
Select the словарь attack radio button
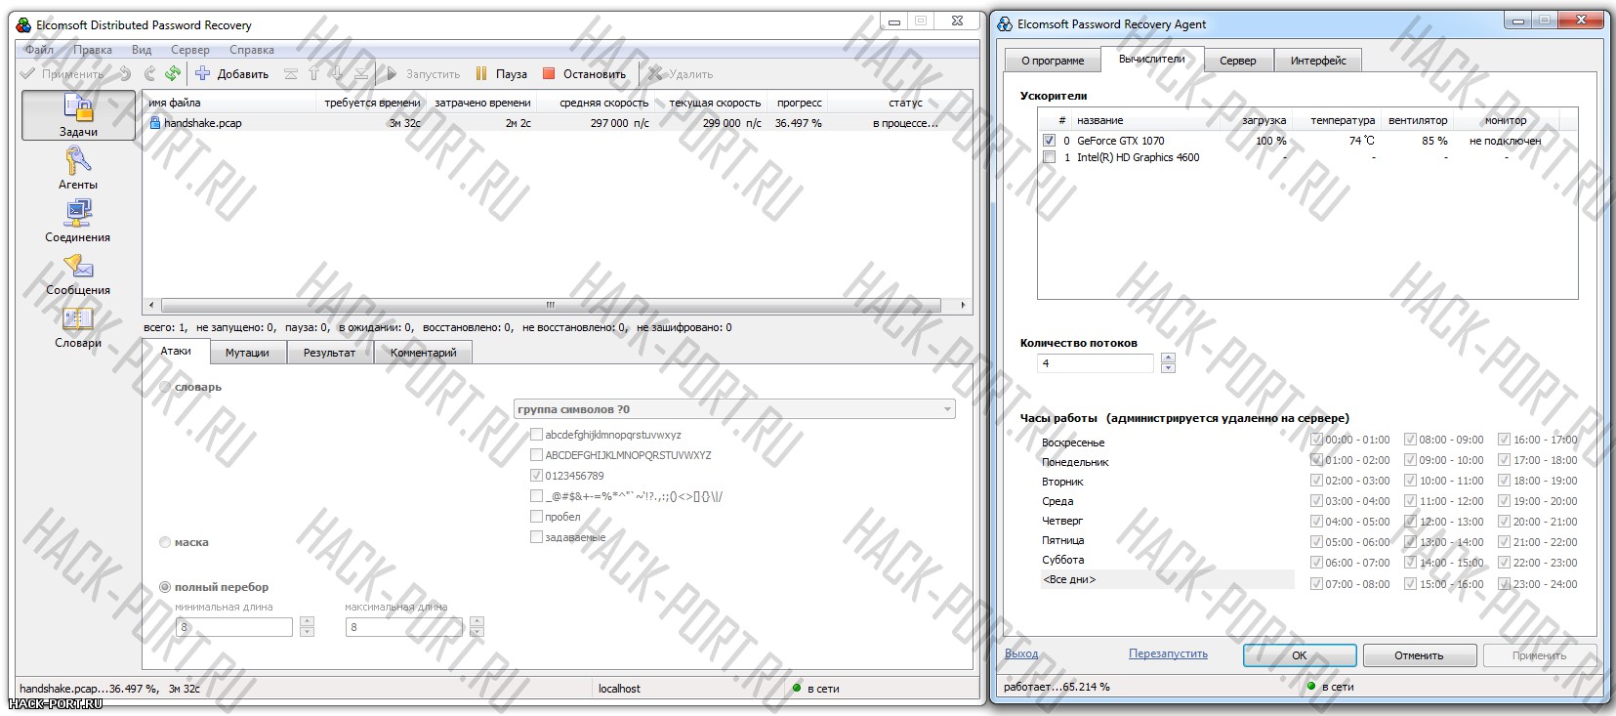tap(165, 388)
